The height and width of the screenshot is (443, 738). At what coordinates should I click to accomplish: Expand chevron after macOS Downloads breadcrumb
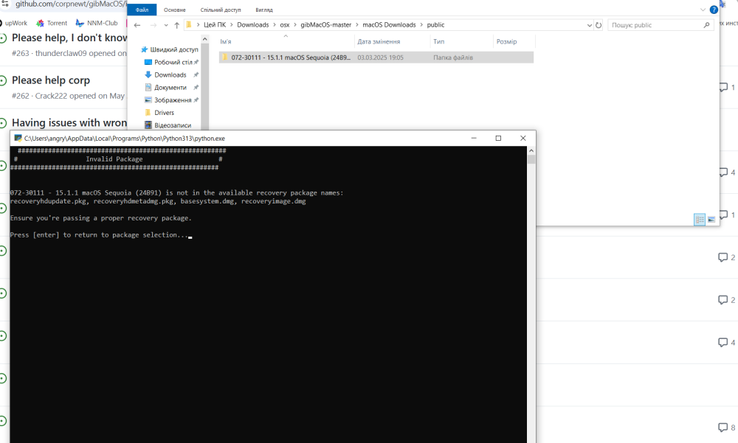pyautogui.click(x=421, y=25)
